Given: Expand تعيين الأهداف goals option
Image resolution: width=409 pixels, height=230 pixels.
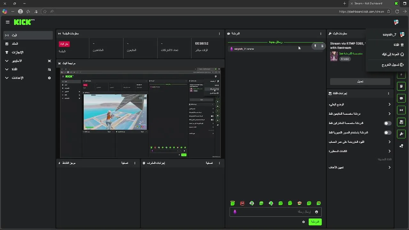Looking at the screenshot, I should 360,167.
